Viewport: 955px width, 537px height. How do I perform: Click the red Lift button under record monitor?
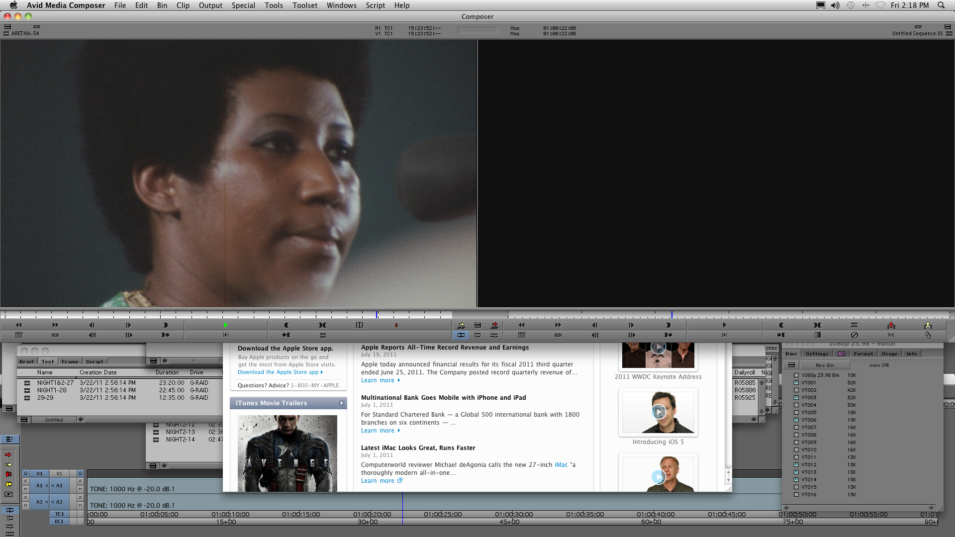pos(891,325)
